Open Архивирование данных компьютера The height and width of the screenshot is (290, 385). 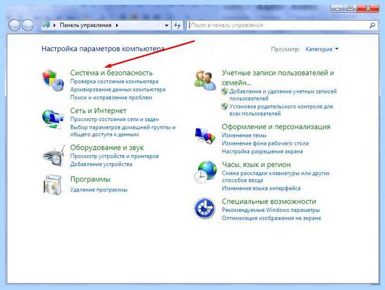click(x=117, y=90)
